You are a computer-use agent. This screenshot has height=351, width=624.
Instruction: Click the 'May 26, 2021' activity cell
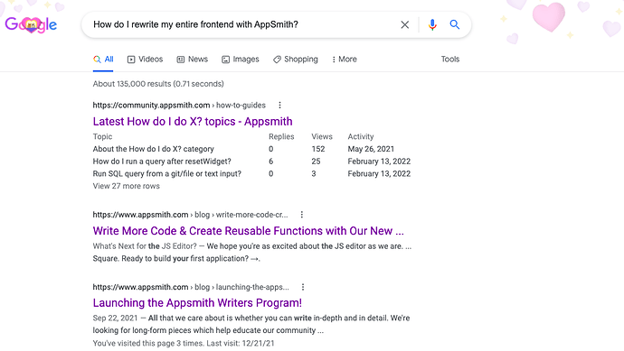click(x=371, y=149)
